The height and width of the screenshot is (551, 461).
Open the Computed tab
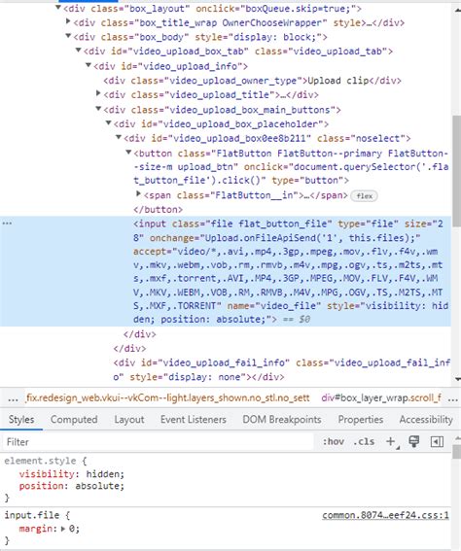(x=74, y=420)
